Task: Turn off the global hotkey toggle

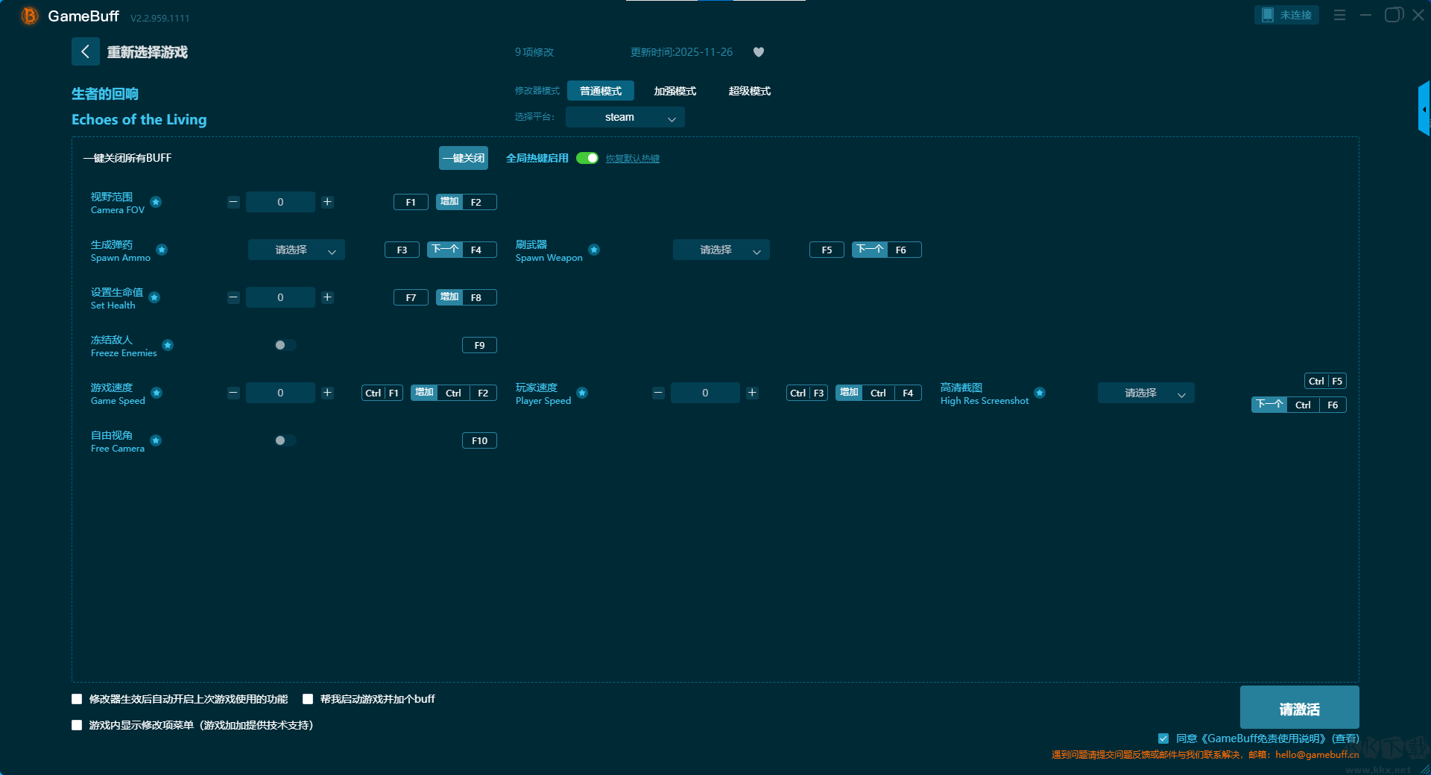Action: 587,158
